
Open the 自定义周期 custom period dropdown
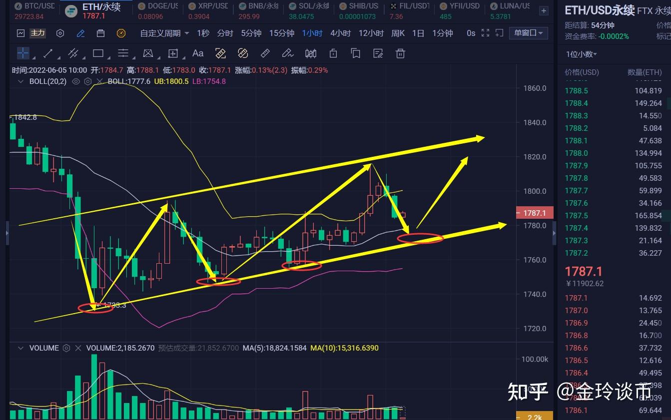[164, 33]
